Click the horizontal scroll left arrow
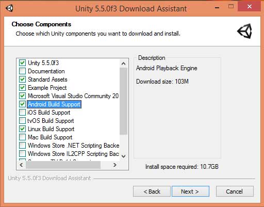The height and width of the screenshot is (207, 264). pos(21,165)
